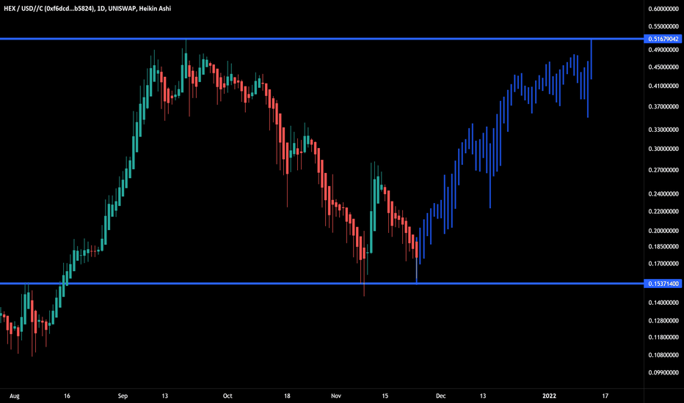Click the Aug label on time axis

(15, 396)
